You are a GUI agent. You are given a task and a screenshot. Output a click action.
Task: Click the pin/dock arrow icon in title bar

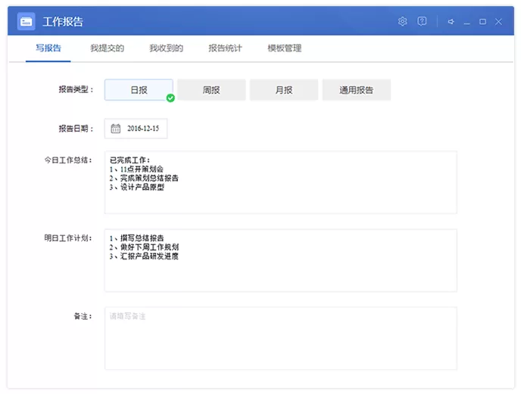451,22
